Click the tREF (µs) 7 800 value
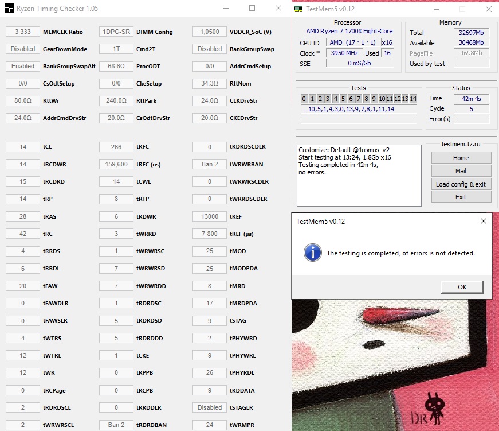The height and width of the screenshot is (431, 499). (x=210, y=234)
